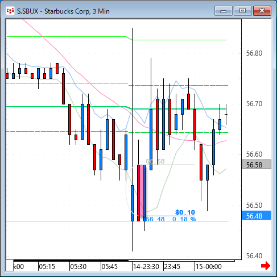Click the chart window app icon
The width and height of the screenshot is (277, 277).
[10, 11]
